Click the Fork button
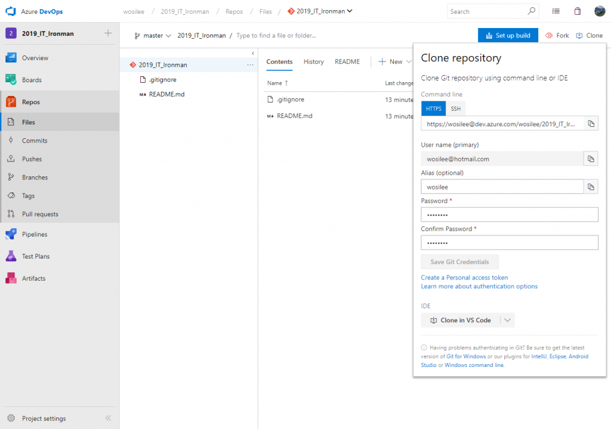The height and width of the screenshot is (429, 611). pos(557,35)
